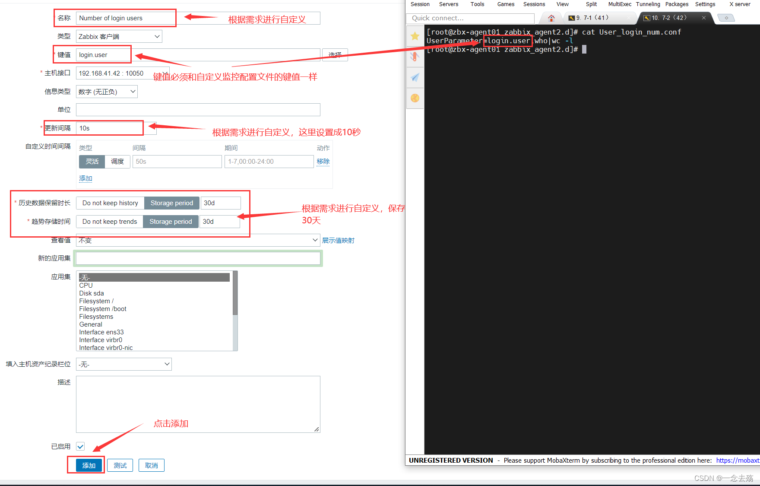Image resolution: width=760 pixels, height=486 pixels.
Task: Open the Sessions menu
Action: pyautogui.click(x=534, y=4)
